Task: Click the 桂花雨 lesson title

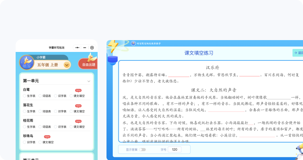Action: 28,120
